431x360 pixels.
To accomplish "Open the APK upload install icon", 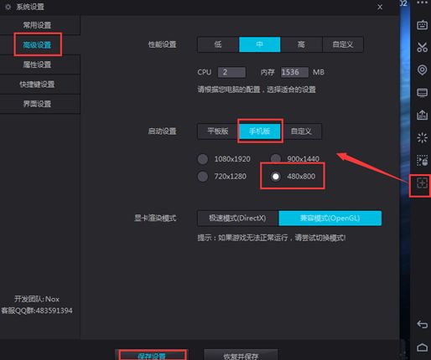I will pyautogui.click(x=422, y=115).
